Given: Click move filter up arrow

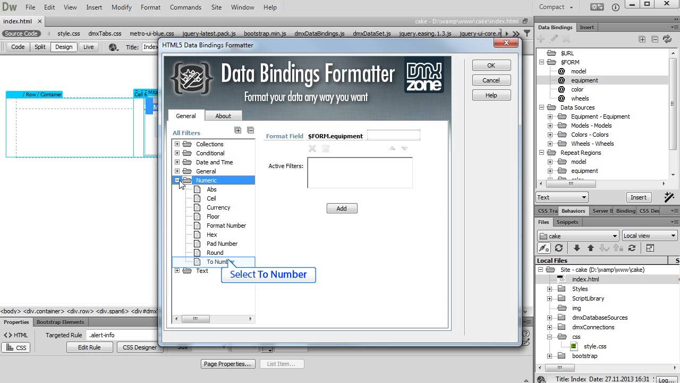Looking at the screenshot, I should pos(392,148).
